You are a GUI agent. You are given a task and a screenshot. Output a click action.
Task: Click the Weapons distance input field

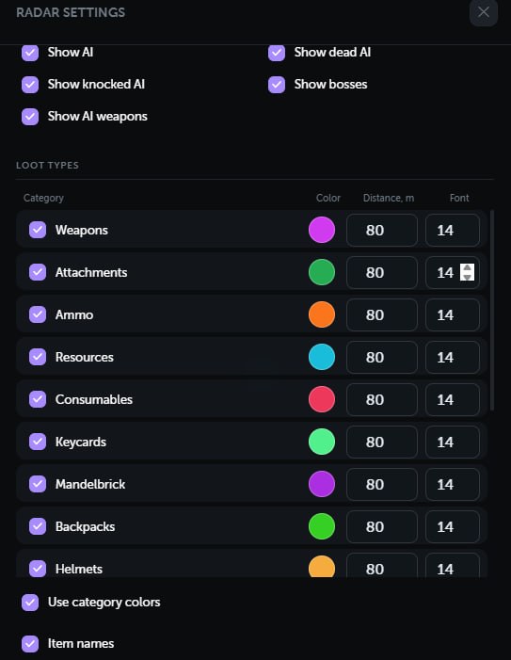382,231
